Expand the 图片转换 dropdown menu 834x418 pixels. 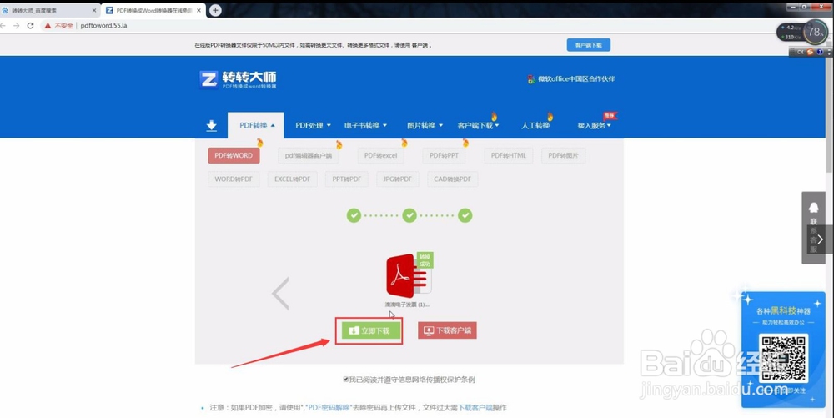(x=425, y=125)
